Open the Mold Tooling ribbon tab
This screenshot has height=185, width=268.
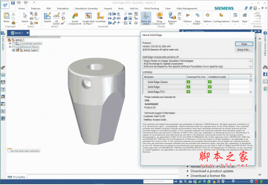pyautogui.click(x=151, y=8)
